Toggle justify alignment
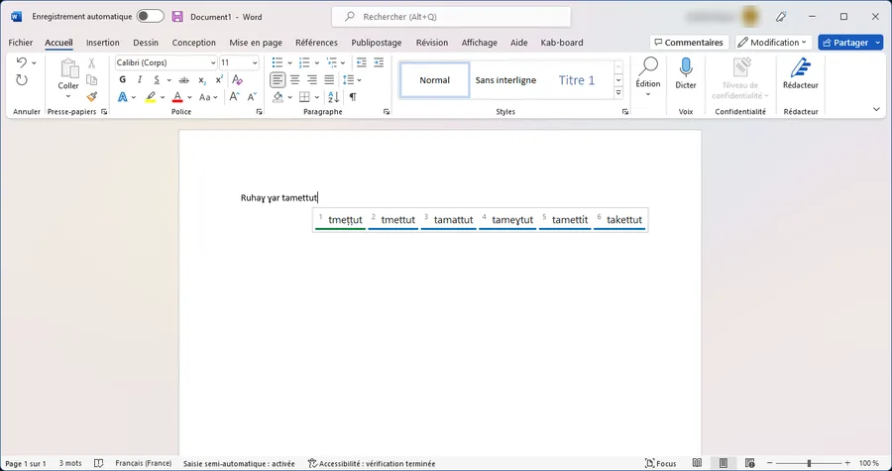892x471 pixels. pyautogui.click(x=329, y=79)
